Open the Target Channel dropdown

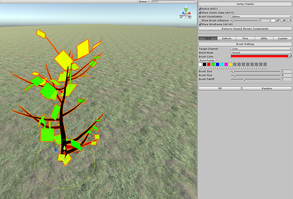pos(260,49)
